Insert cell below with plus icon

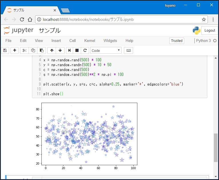pyautogui.click(x=15, y=50)
